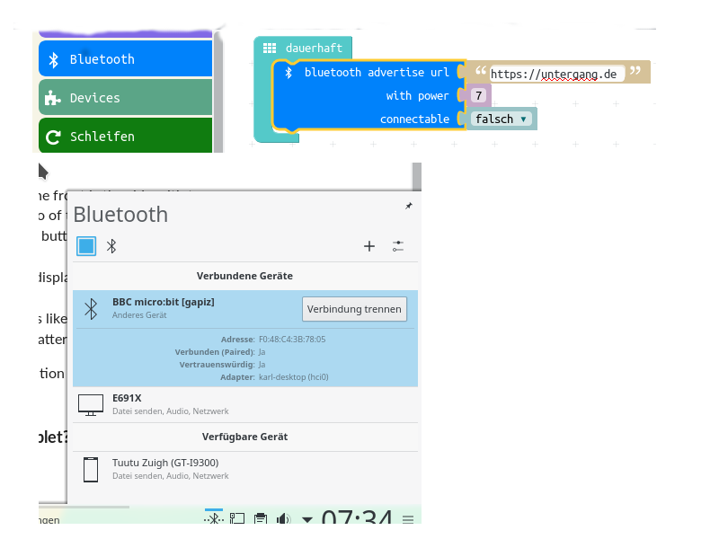Open the Schleifen block category
The height and width of the screenshot is (539, 719).
point(125,136)
